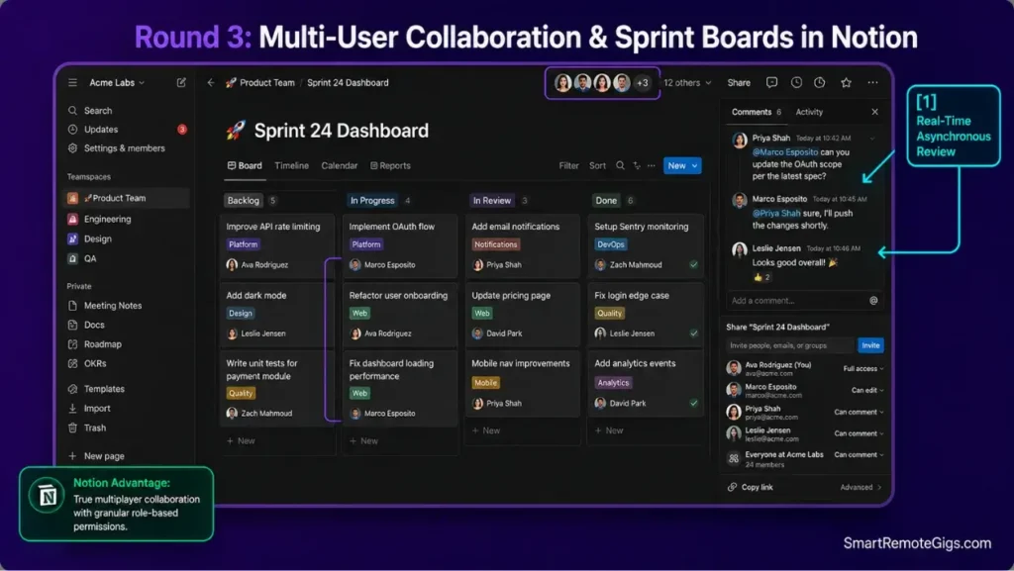The width and height of the screenshot is (1014, 571).
Task: Click the invite people email field
Action: point(789,345)
